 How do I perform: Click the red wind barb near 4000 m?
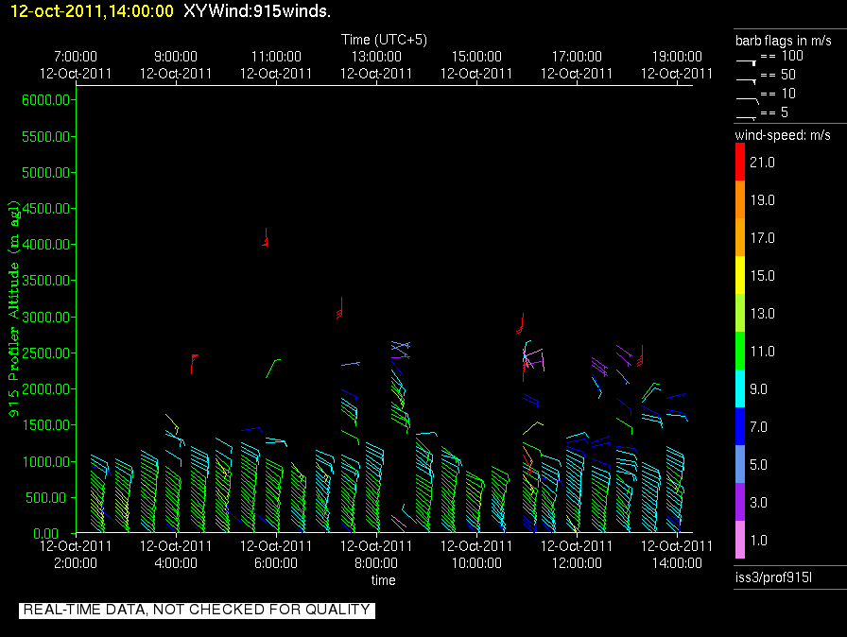click(x=266, y=237)
